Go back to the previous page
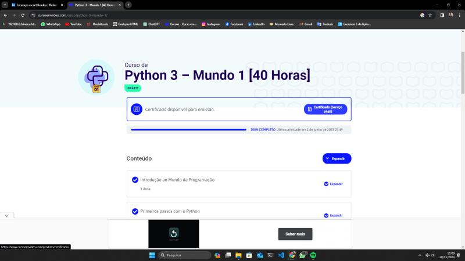The image size is (465, 261). pyautogui.click(x=5, y=15)
